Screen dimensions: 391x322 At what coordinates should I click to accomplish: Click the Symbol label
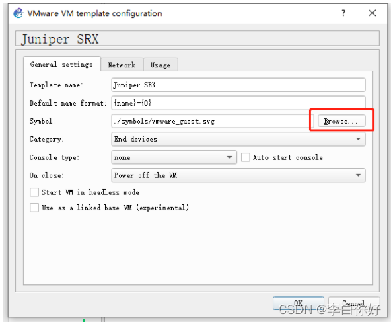point(42,121)
